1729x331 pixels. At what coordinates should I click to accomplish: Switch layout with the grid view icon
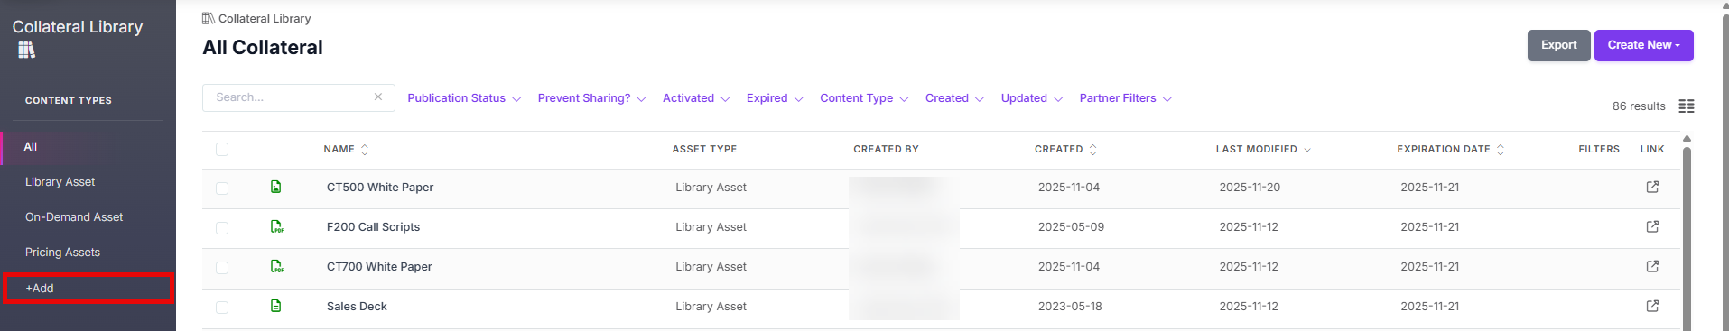pyautogui.click(x=1686, y=106)
